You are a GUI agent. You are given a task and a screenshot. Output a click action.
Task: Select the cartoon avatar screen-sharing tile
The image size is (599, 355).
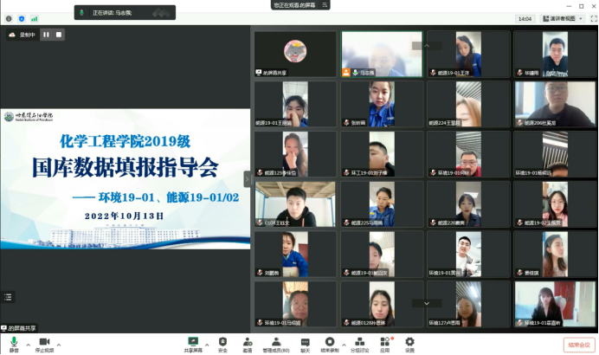coord(295,55)
